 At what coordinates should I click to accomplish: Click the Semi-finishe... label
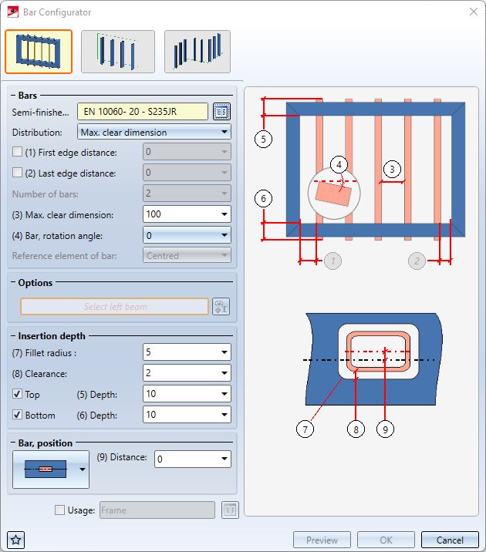[x=40, y=113]
